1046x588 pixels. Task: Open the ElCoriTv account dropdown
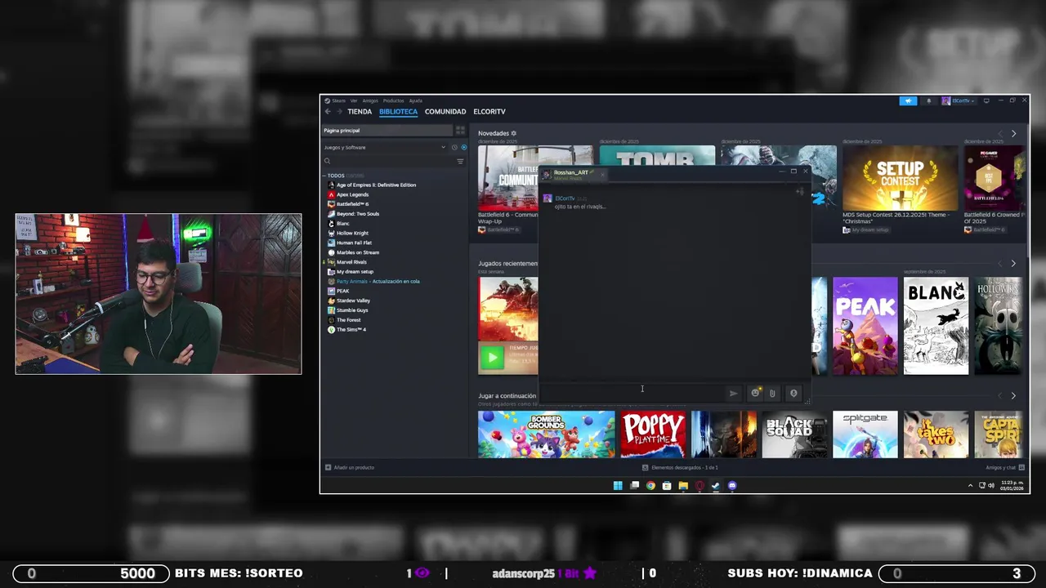[958, 101]
